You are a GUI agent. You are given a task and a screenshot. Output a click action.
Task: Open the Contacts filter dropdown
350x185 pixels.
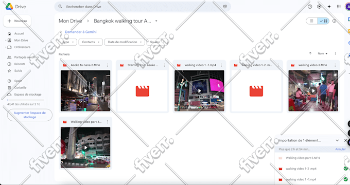click(91, 42)
